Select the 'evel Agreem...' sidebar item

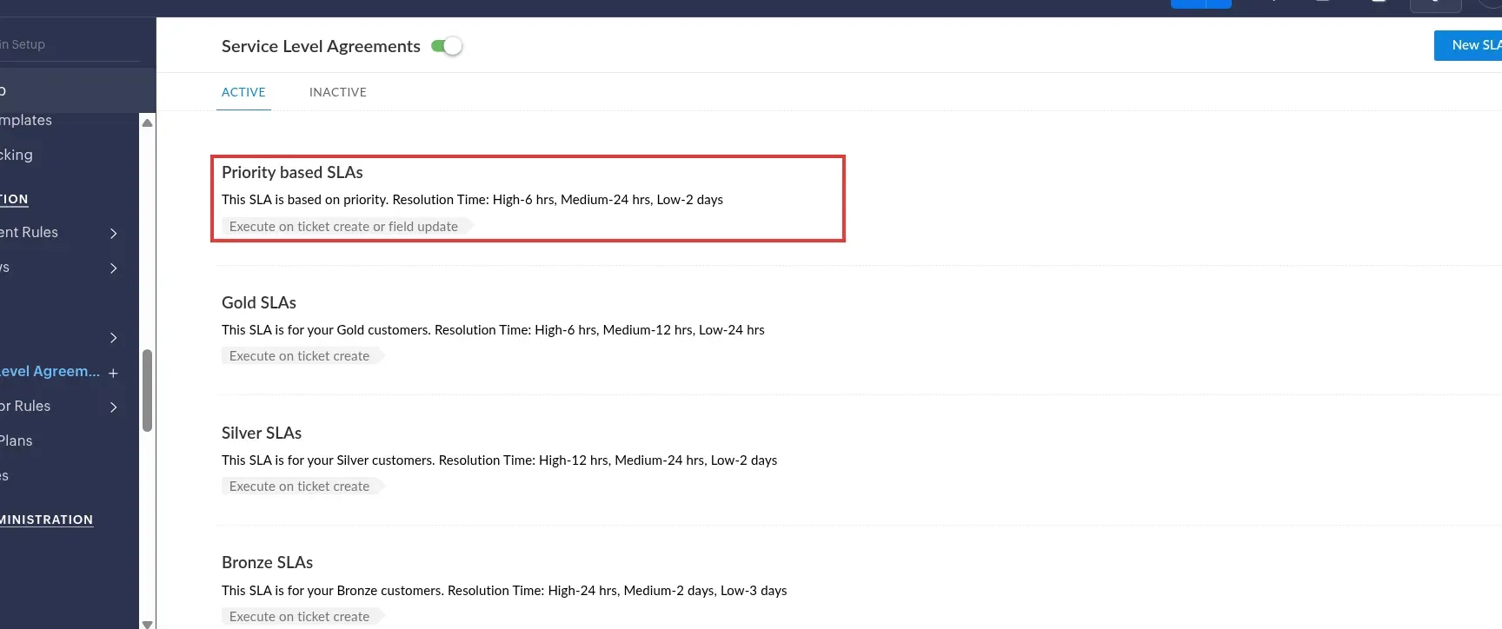(x=50, y=371)
